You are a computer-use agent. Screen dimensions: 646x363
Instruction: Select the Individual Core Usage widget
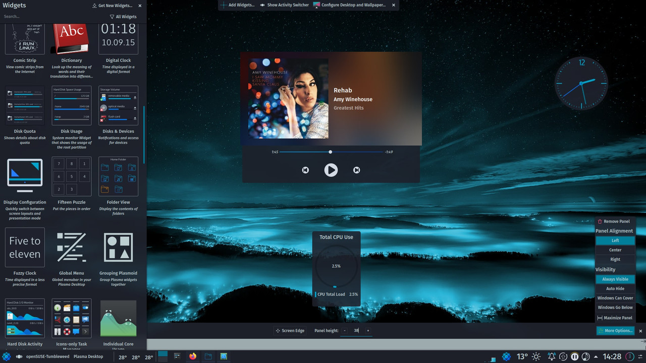point(118,323)
